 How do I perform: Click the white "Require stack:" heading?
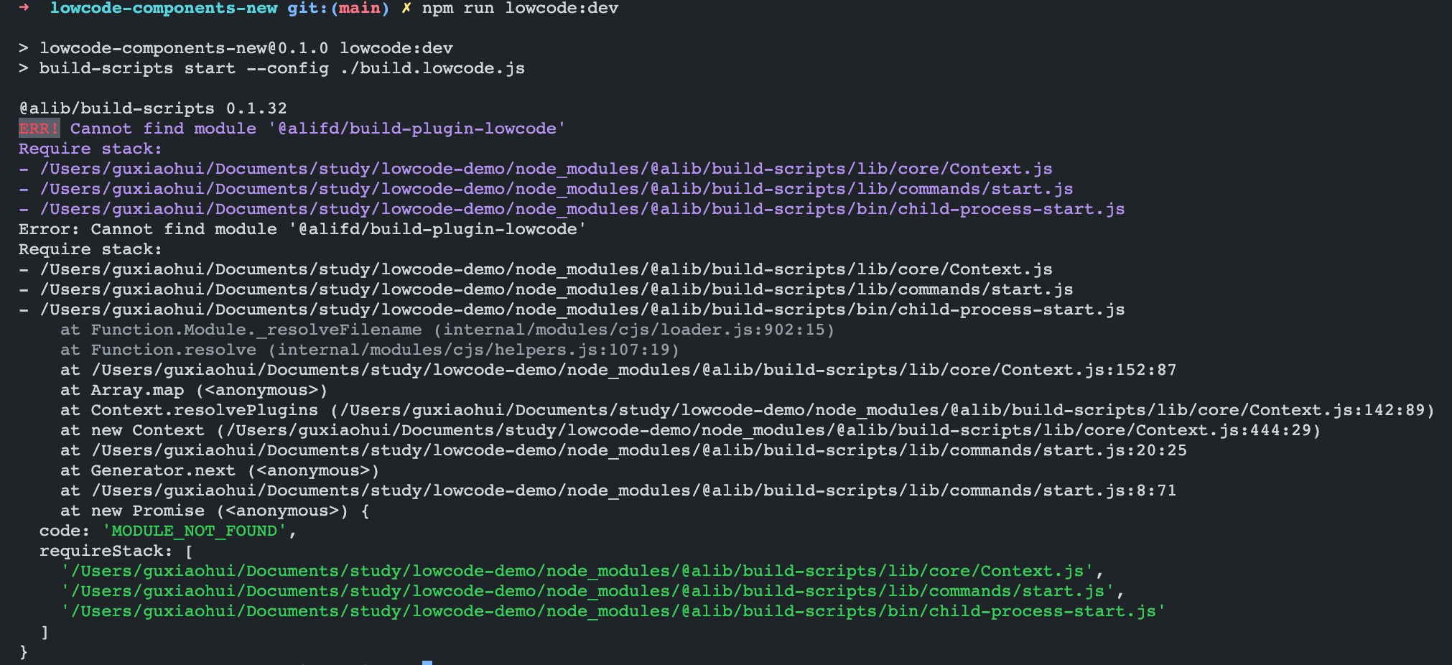(90, 249)
